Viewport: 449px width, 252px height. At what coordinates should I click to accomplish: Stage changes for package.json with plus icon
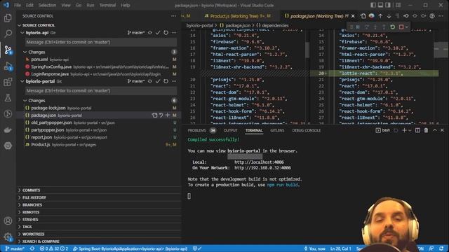tap(168, 115)
